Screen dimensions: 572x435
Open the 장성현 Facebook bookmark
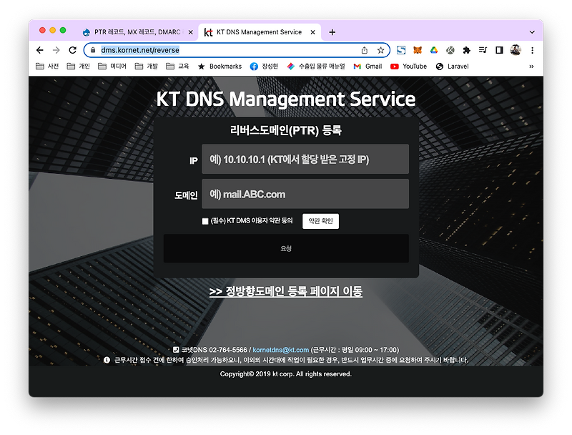tap(264, 67)
